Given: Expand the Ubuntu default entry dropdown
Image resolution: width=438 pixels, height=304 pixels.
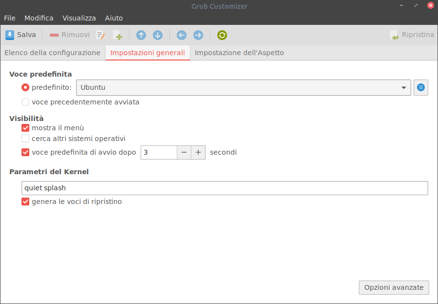Looking at the screenshot, I should pos(244,88).
